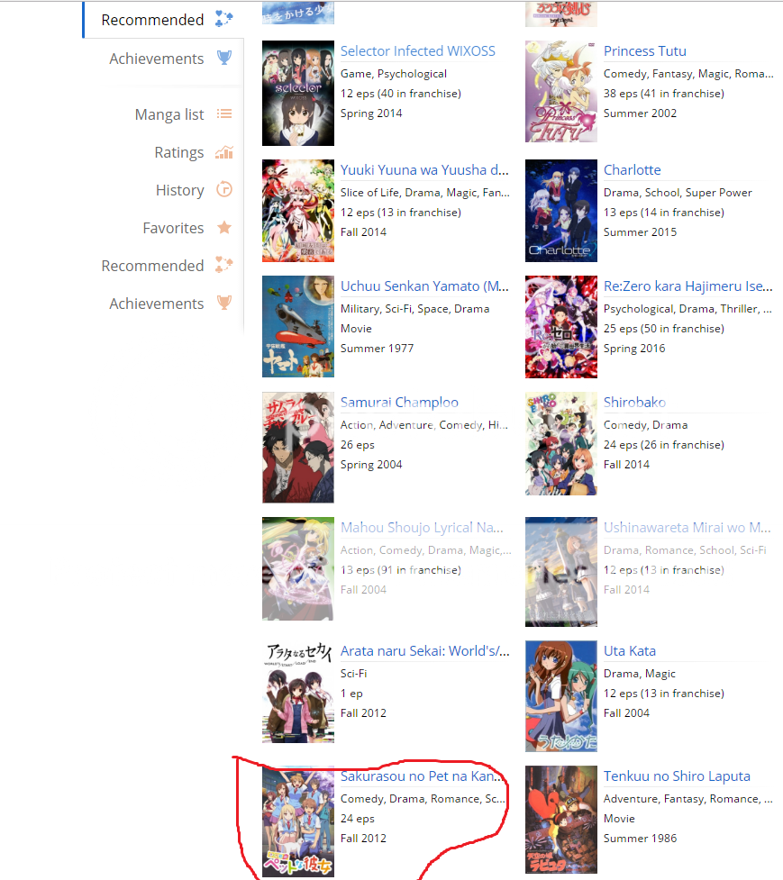Open the Re:Zero kara Hajimeru title link
Viewport: 783px width, 880px height.
pyautogui.click(x=687, y=286)
